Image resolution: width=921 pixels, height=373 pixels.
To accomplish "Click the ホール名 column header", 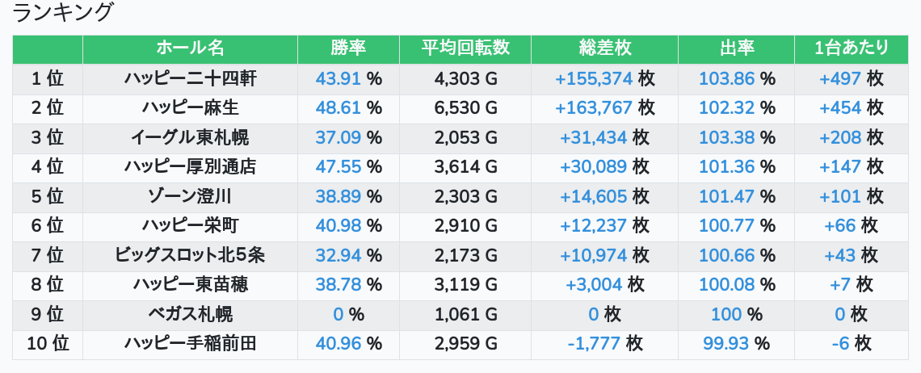I will pos(190,48).
